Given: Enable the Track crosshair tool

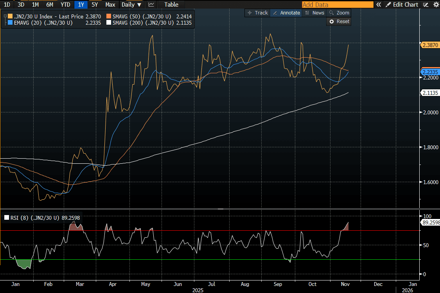Looking at the screenshot, I should tap(257, 13).
